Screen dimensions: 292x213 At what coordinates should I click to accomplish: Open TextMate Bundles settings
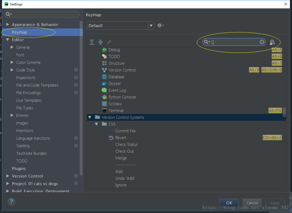[31, 153]
